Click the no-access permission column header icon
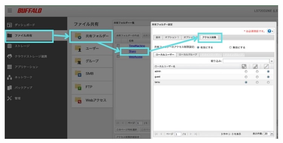This screenshot has width=283, height=143. click(x=266, y=66)
